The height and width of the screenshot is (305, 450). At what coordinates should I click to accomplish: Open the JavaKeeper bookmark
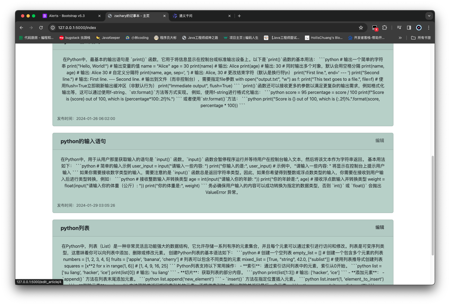pos(108,38)
